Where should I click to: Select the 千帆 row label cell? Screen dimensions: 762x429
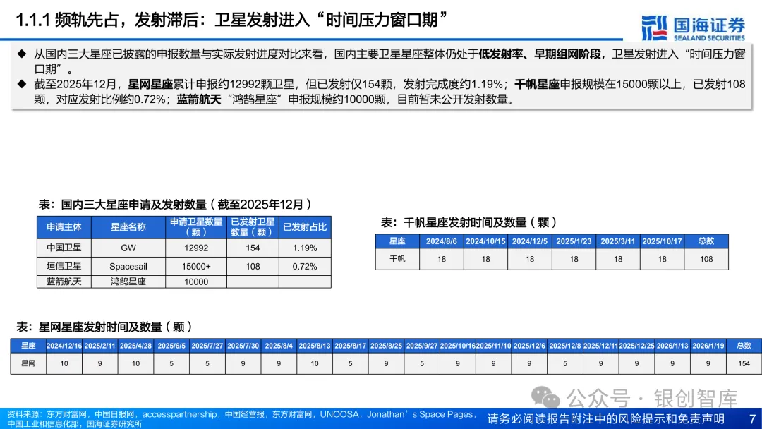[x=397, y=259]
